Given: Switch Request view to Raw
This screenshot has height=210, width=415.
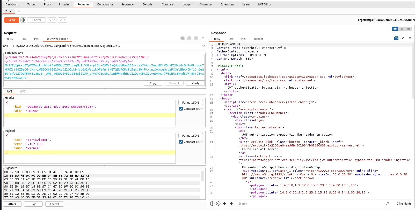Looking at the screenshot, I should 24,39.
